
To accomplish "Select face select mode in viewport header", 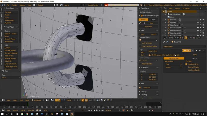I will [x=83, y=100].
